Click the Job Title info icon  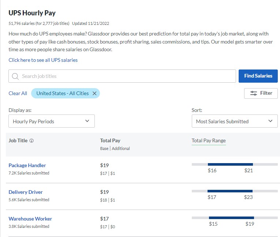click(x=31, y=141)
